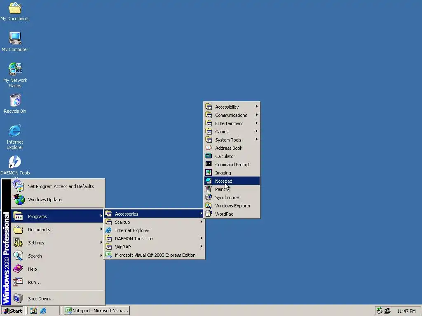Image resolution: width=422 pixels, height=316 pixels.
Task: Click the Start button
Action: 12,311
